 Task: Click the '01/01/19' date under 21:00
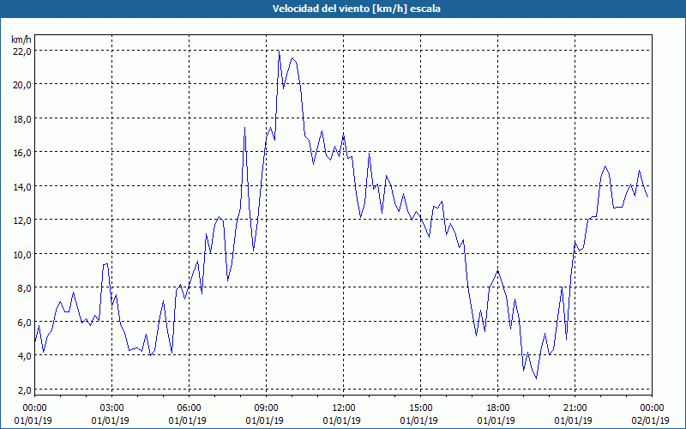(x=573, y=420)
